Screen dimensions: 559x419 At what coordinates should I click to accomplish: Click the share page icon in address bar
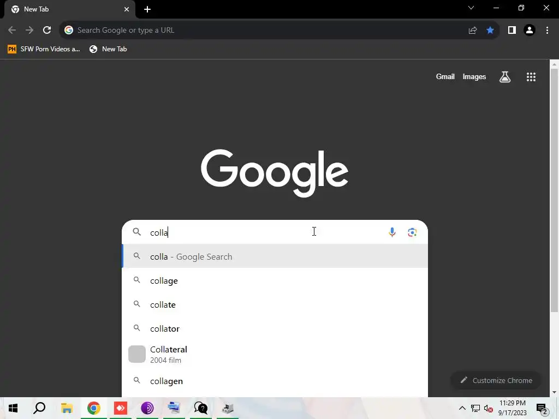coord(473,31)
